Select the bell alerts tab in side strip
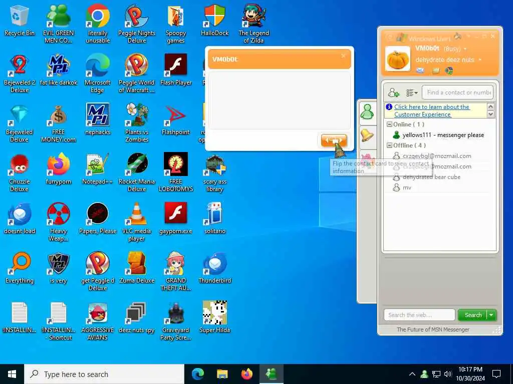Screen dimensions: 513x384 pos(367,135)
